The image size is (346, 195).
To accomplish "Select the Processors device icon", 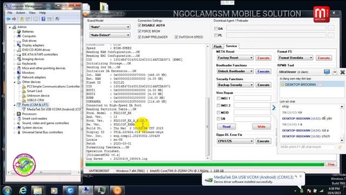I will coord(19,114).
